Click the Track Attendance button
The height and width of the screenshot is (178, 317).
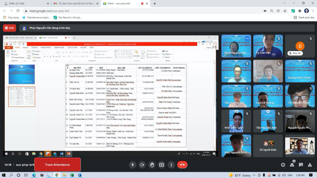point(57,165)
